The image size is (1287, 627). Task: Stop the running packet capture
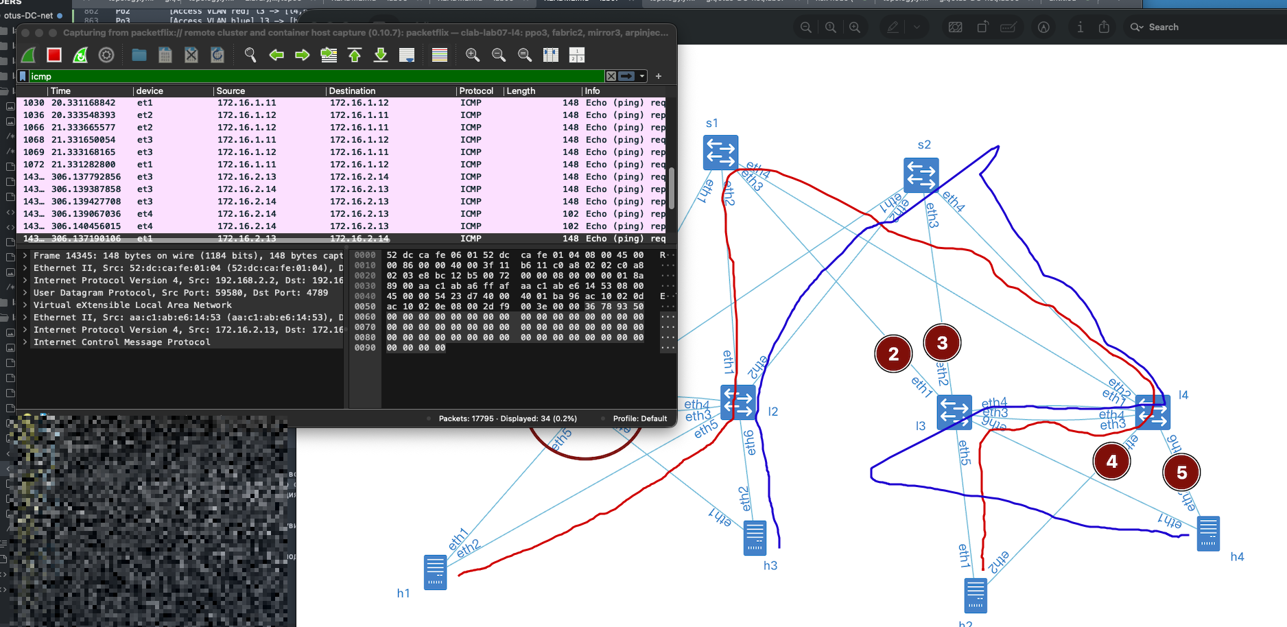tap(54, 55)
